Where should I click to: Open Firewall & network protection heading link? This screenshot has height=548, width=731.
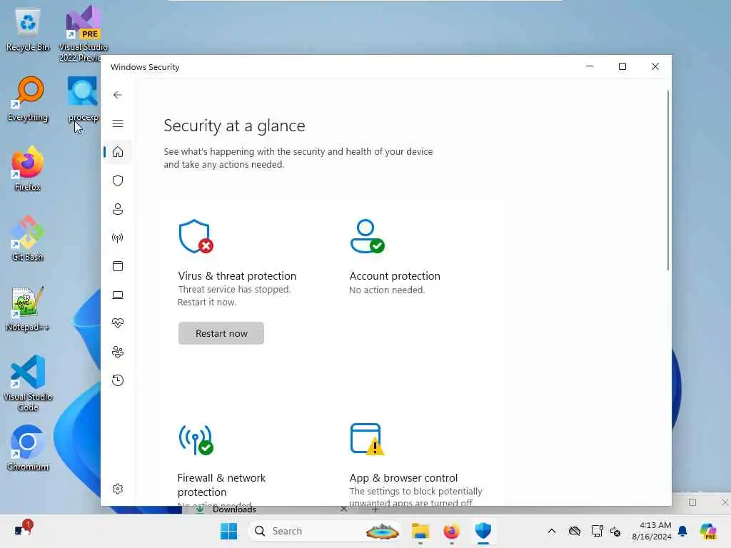click(x=221, y=485)
